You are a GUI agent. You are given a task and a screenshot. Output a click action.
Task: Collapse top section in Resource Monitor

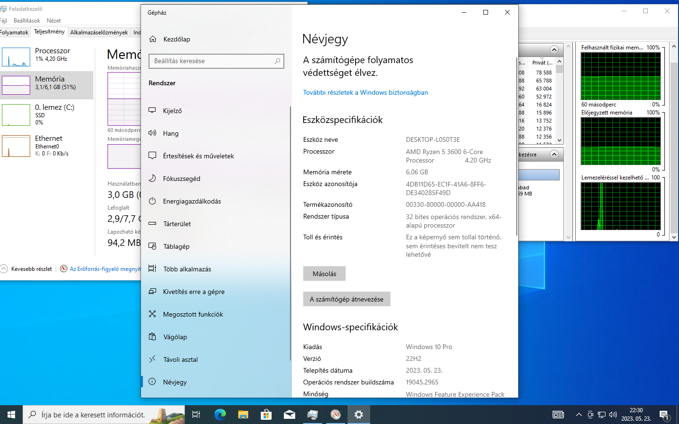coord(554,50)
